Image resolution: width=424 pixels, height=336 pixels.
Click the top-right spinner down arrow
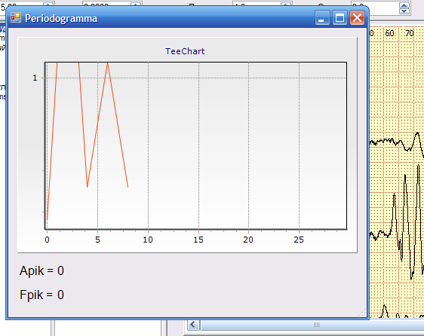(x=404, y=11)
